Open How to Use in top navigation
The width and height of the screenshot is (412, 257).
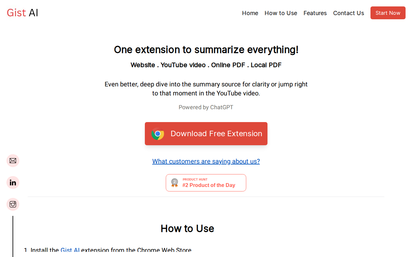click(x=281, y=13)
